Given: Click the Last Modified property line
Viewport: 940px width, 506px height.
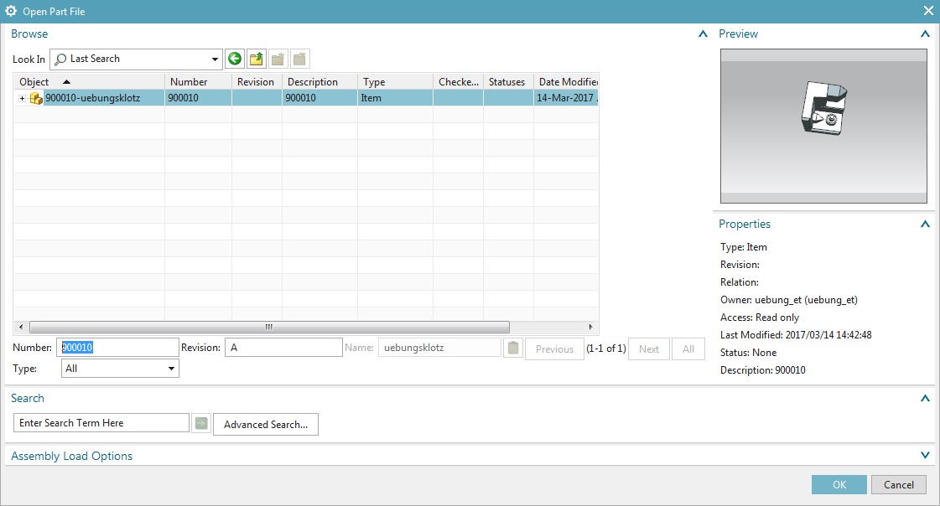Looking at the screenshot, I should (796, 335).
